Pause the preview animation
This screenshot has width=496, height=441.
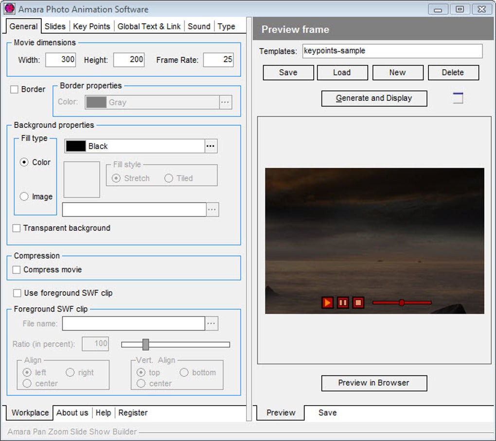click(x=343, y=303)
